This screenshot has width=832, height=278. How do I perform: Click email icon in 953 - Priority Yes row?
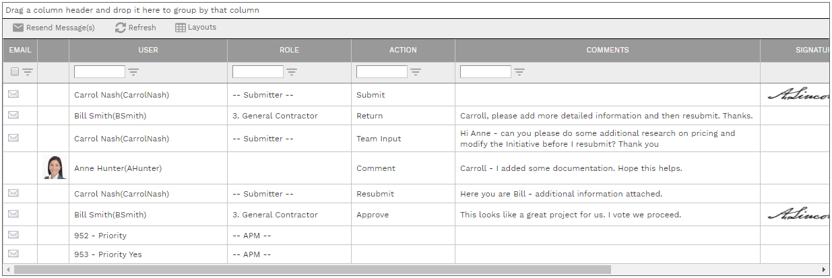pyautogui.click(x=13, y=254)
